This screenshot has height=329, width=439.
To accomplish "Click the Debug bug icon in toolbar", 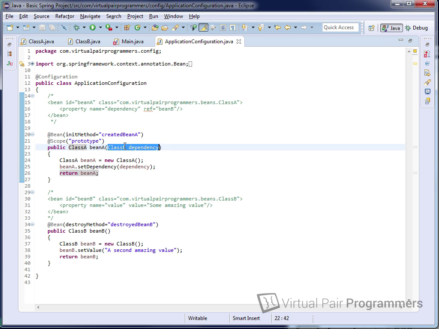I will 76,27.
